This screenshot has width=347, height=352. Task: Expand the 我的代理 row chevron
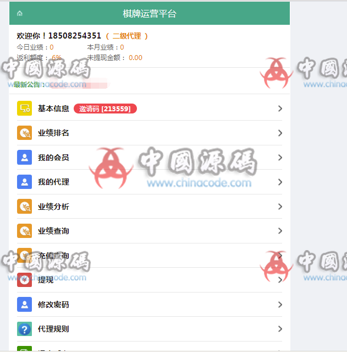(280, 182)
